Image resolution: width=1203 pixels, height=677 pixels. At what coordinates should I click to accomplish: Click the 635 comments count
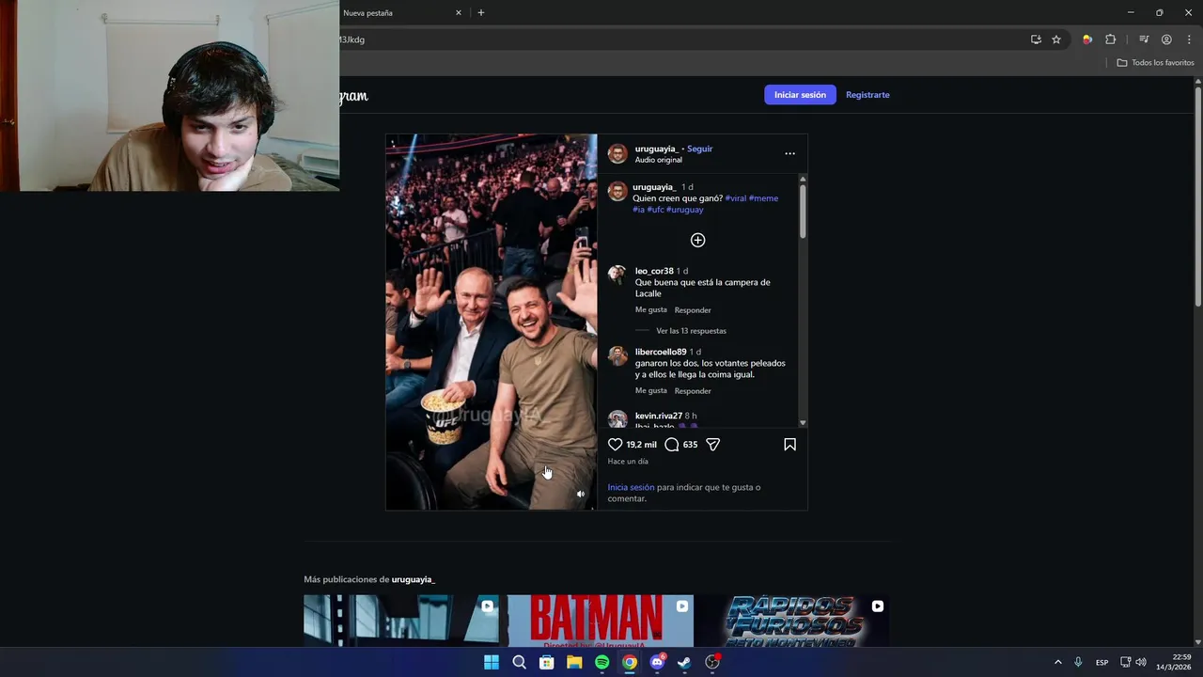690,445
